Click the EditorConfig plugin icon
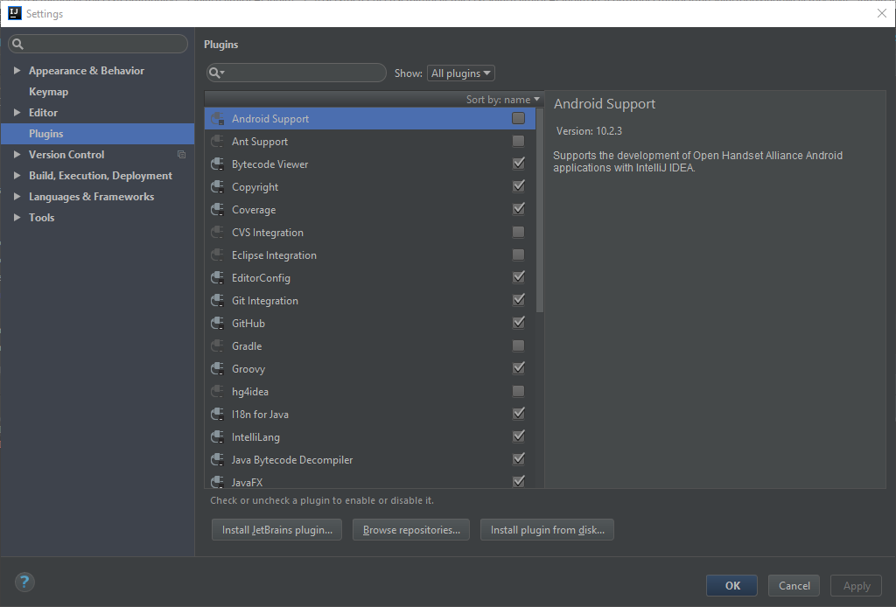This screenshot has width=896, height=607. pyautogui.click(x=217, y=278)
